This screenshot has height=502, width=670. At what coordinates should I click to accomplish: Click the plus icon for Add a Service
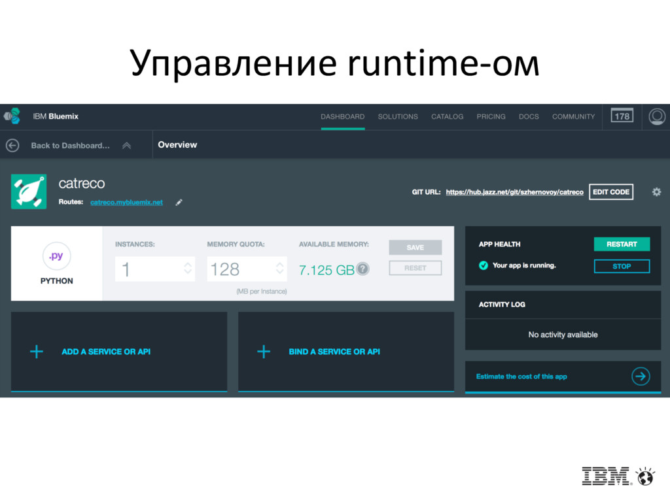tap(37, 352)
